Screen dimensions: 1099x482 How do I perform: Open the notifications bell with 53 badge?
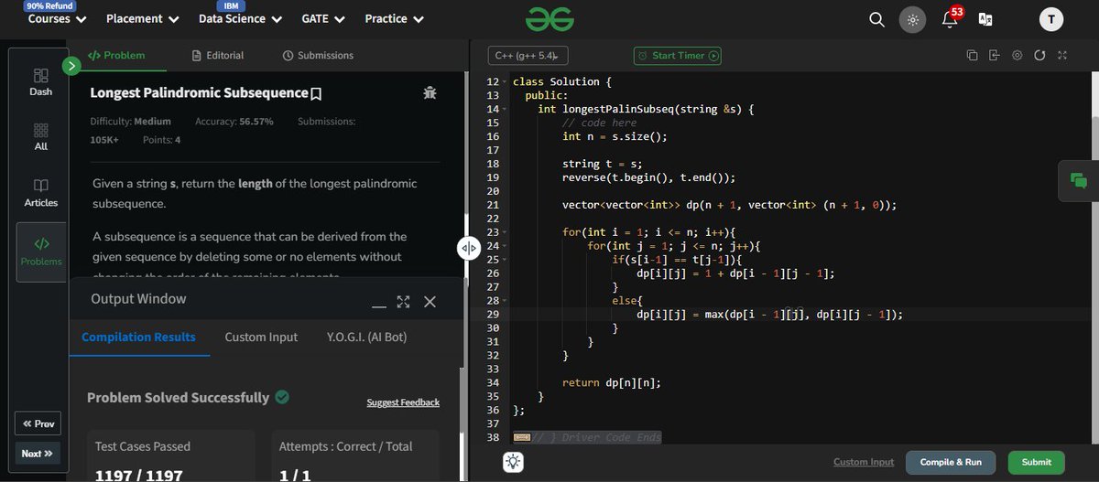point(950,18)
